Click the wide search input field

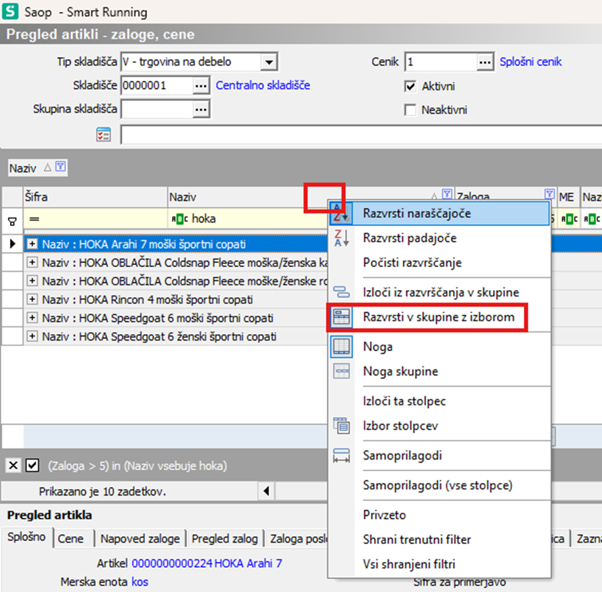[361, 135]
